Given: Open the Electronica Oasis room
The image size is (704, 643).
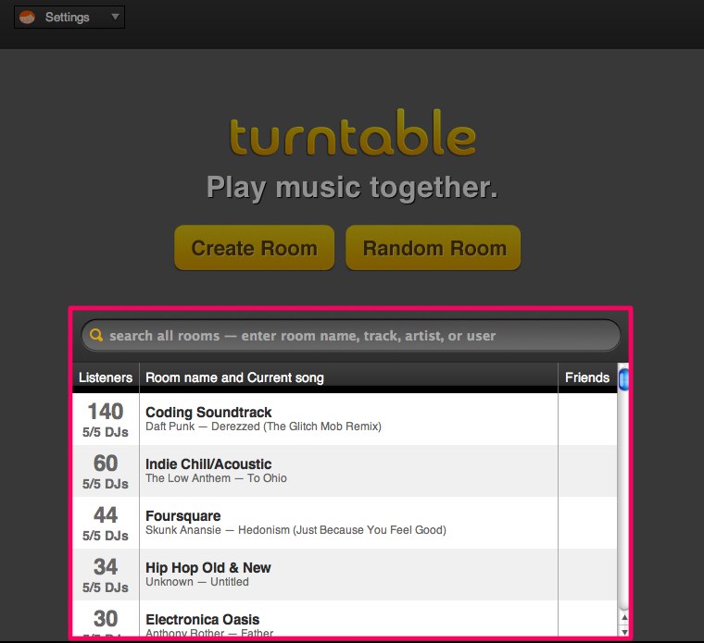Looking at the screenshot, I should [x=345, y=619].
